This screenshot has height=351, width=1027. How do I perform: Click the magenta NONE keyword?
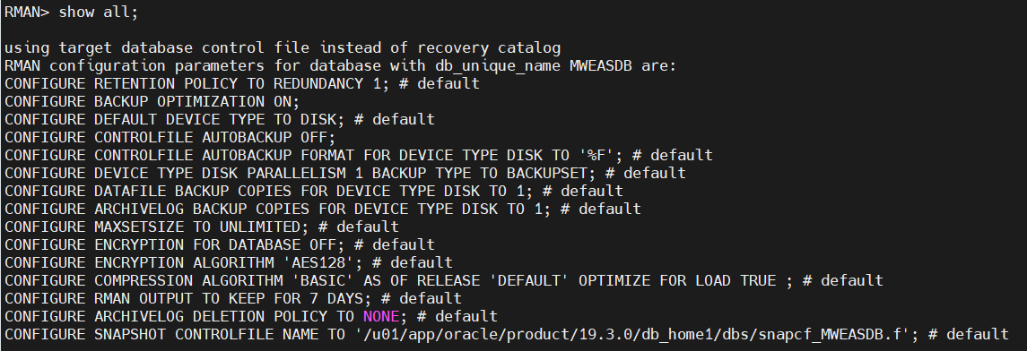(381, 316)
